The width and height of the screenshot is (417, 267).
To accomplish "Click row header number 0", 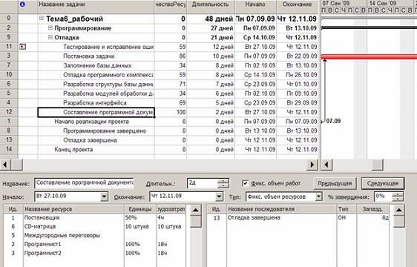I will (9, 18).
